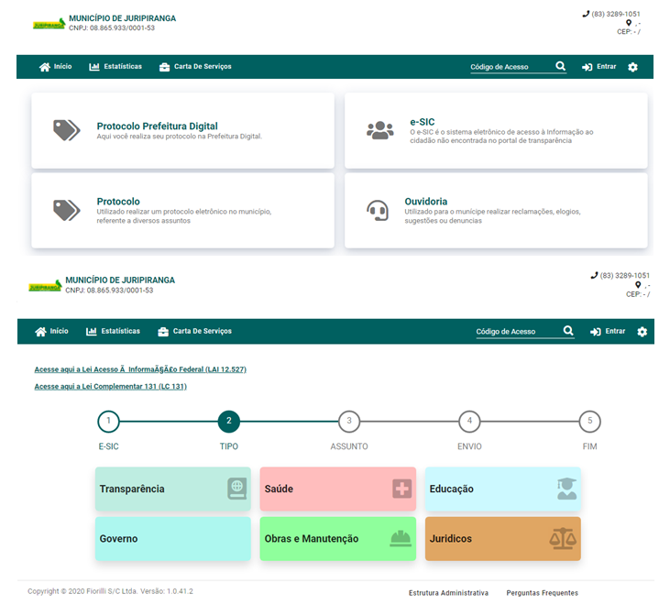The height and width of the screenshot is (605, 670).
Task: Open settings gear in the lower navigation bar
Action: tap(642, 331)
